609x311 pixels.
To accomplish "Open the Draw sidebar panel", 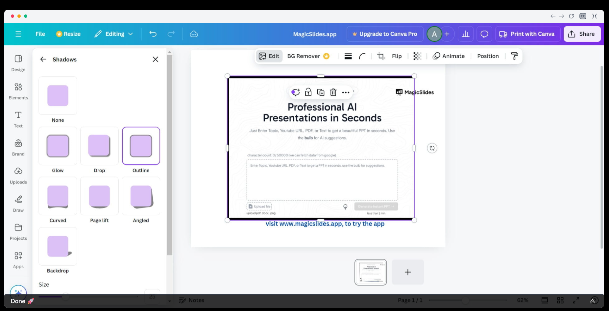I will (x=18, y=204).
